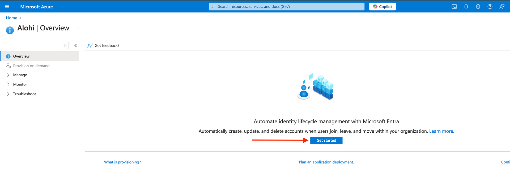Click the Got feedback? button
The image size is (510, 189).
click(x=103, y=46)
